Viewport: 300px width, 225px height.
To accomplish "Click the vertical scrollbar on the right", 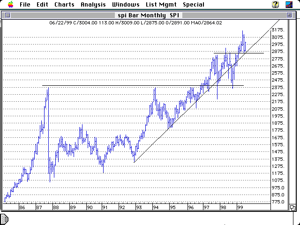I will pyautogui.click(x=292, y=112).
